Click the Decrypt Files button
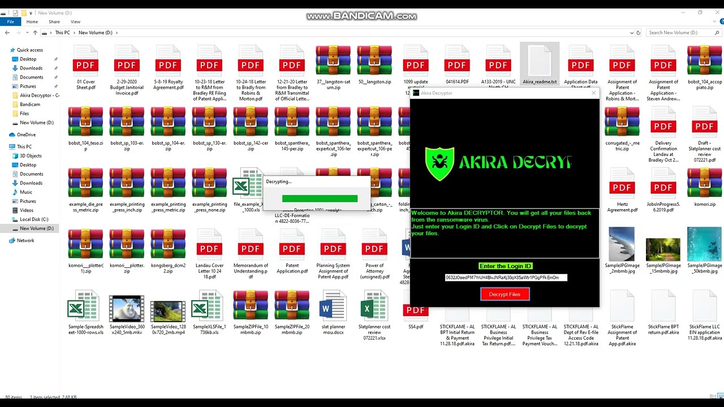The image size is (724, 407). tap(505, 294)
